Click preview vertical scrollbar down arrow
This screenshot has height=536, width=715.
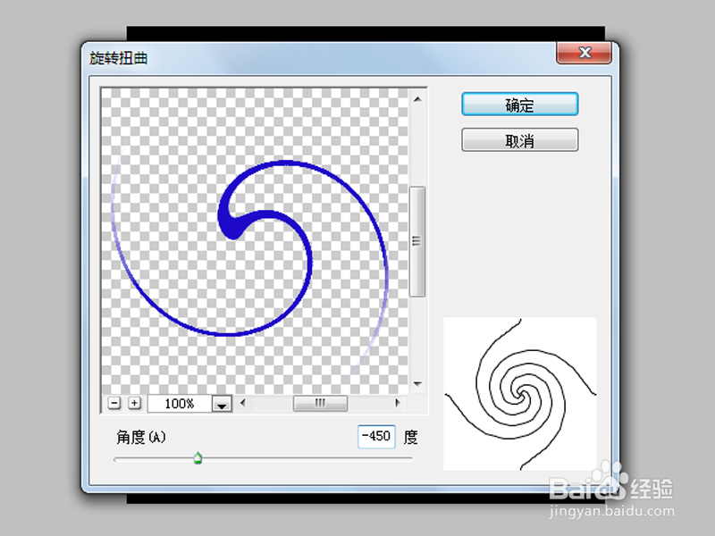[417, 384]
